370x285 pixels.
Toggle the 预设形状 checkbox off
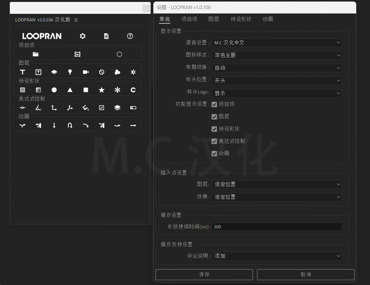214,129
